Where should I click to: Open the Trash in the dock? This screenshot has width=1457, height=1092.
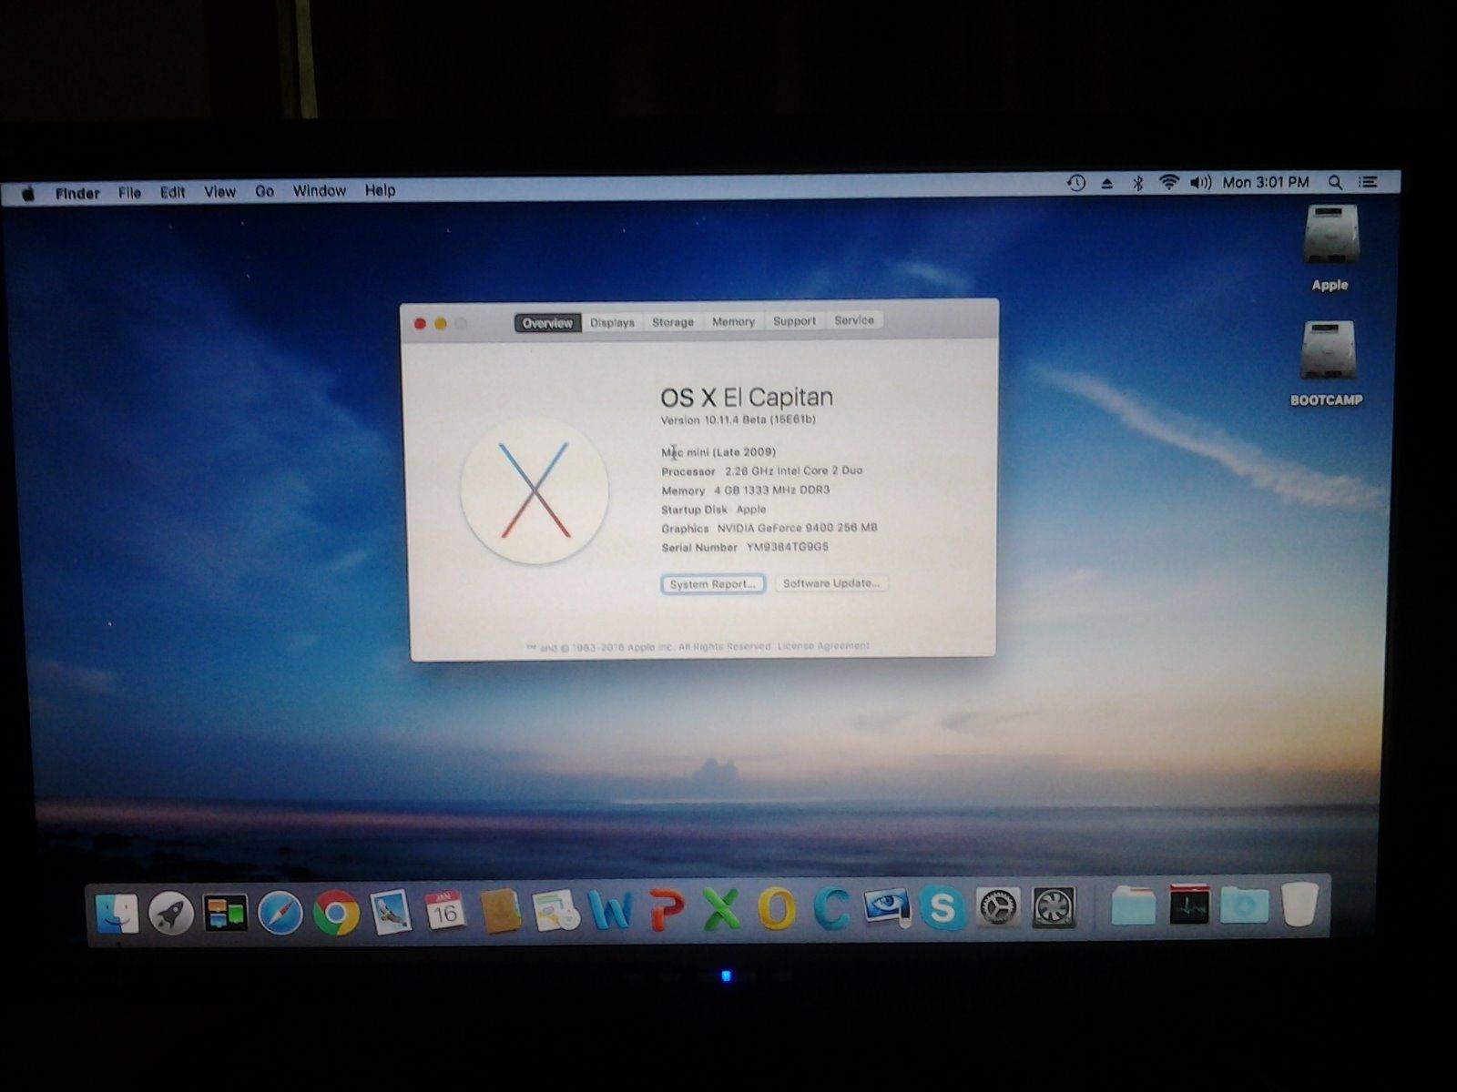coord(1299,905)
